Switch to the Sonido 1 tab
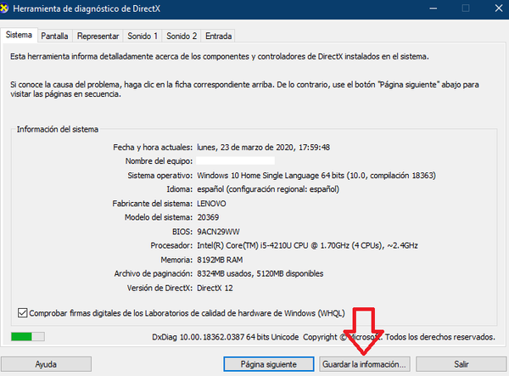Image resolution: width=509 pixels, height=376 pixels. click(x=143, y=36)
